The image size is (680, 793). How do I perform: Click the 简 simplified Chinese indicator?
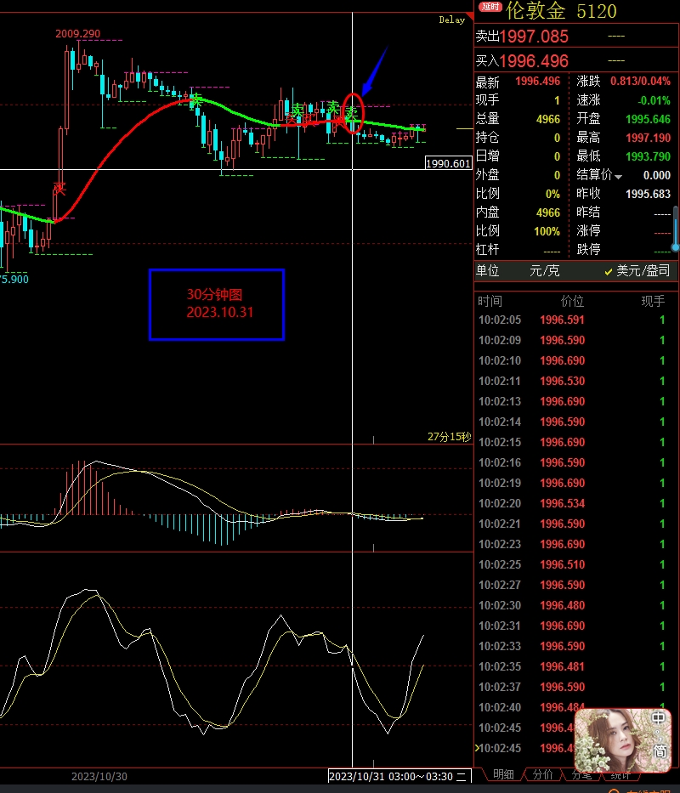(660, 751)
